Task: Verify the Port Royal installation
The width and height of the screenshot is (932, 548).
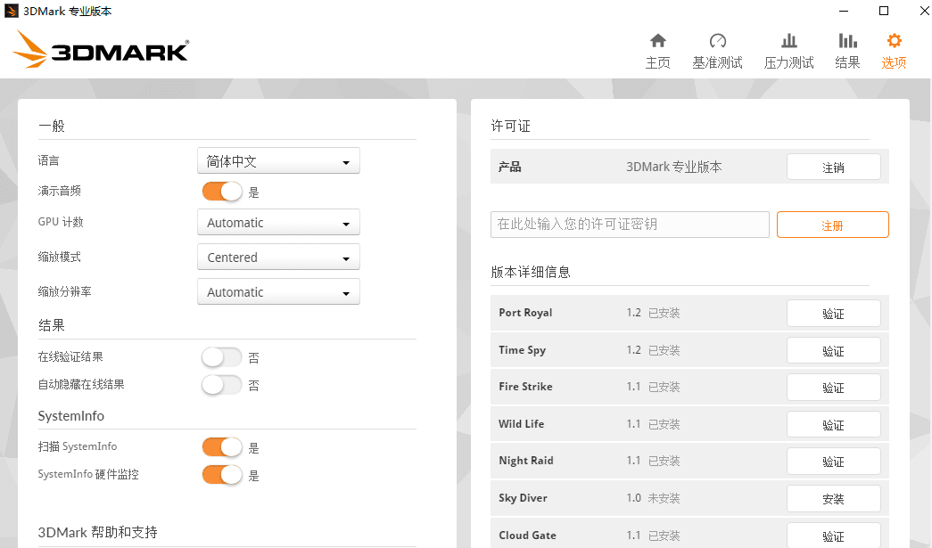Action: [834, 314]
